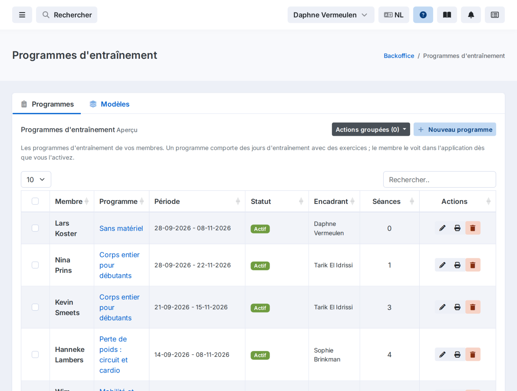Check the box for Lars Koster's row

(x=35, y=228)
